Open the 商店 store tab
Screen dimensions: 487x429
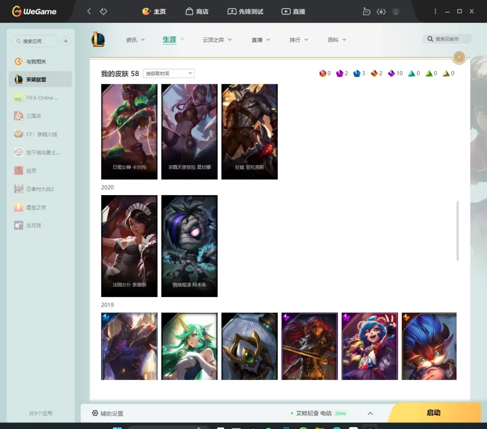(x=197, y=11)
